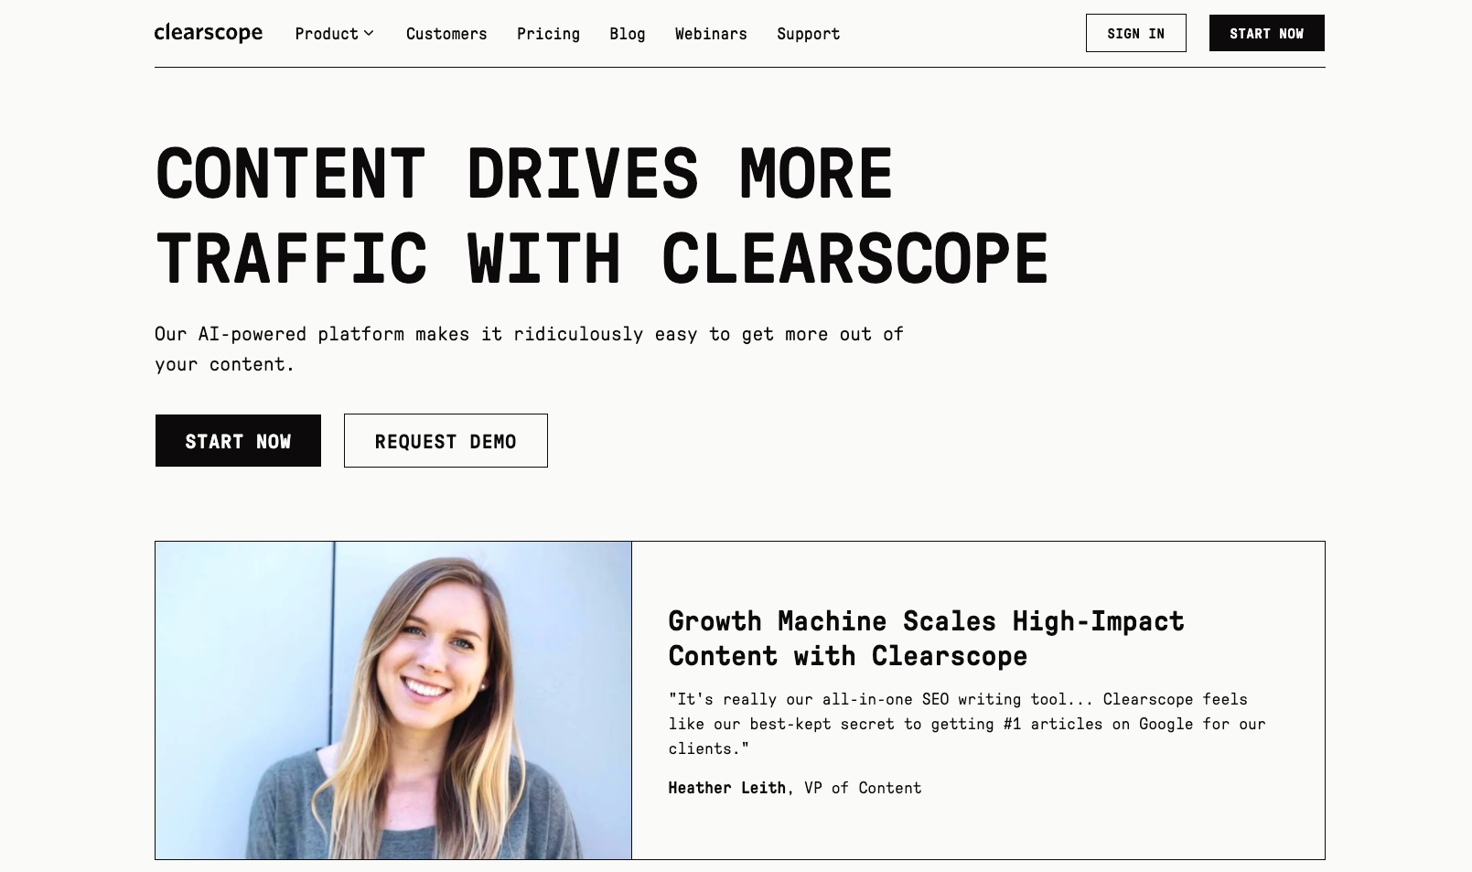The width and height of the screenshot is (1472, 872).
Task: Open the Growth Machine case study title
Action: 926,639
